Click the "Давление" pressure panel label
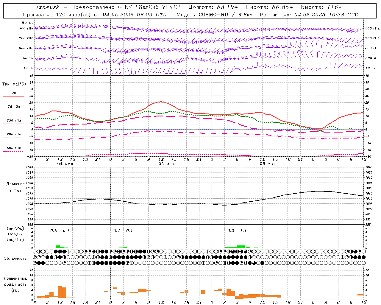Screen dimensions: 381x305 (15, 184)
